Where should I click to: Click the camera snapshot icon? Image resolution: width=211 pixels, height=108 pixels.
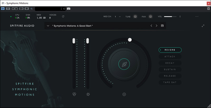point(69,9)
